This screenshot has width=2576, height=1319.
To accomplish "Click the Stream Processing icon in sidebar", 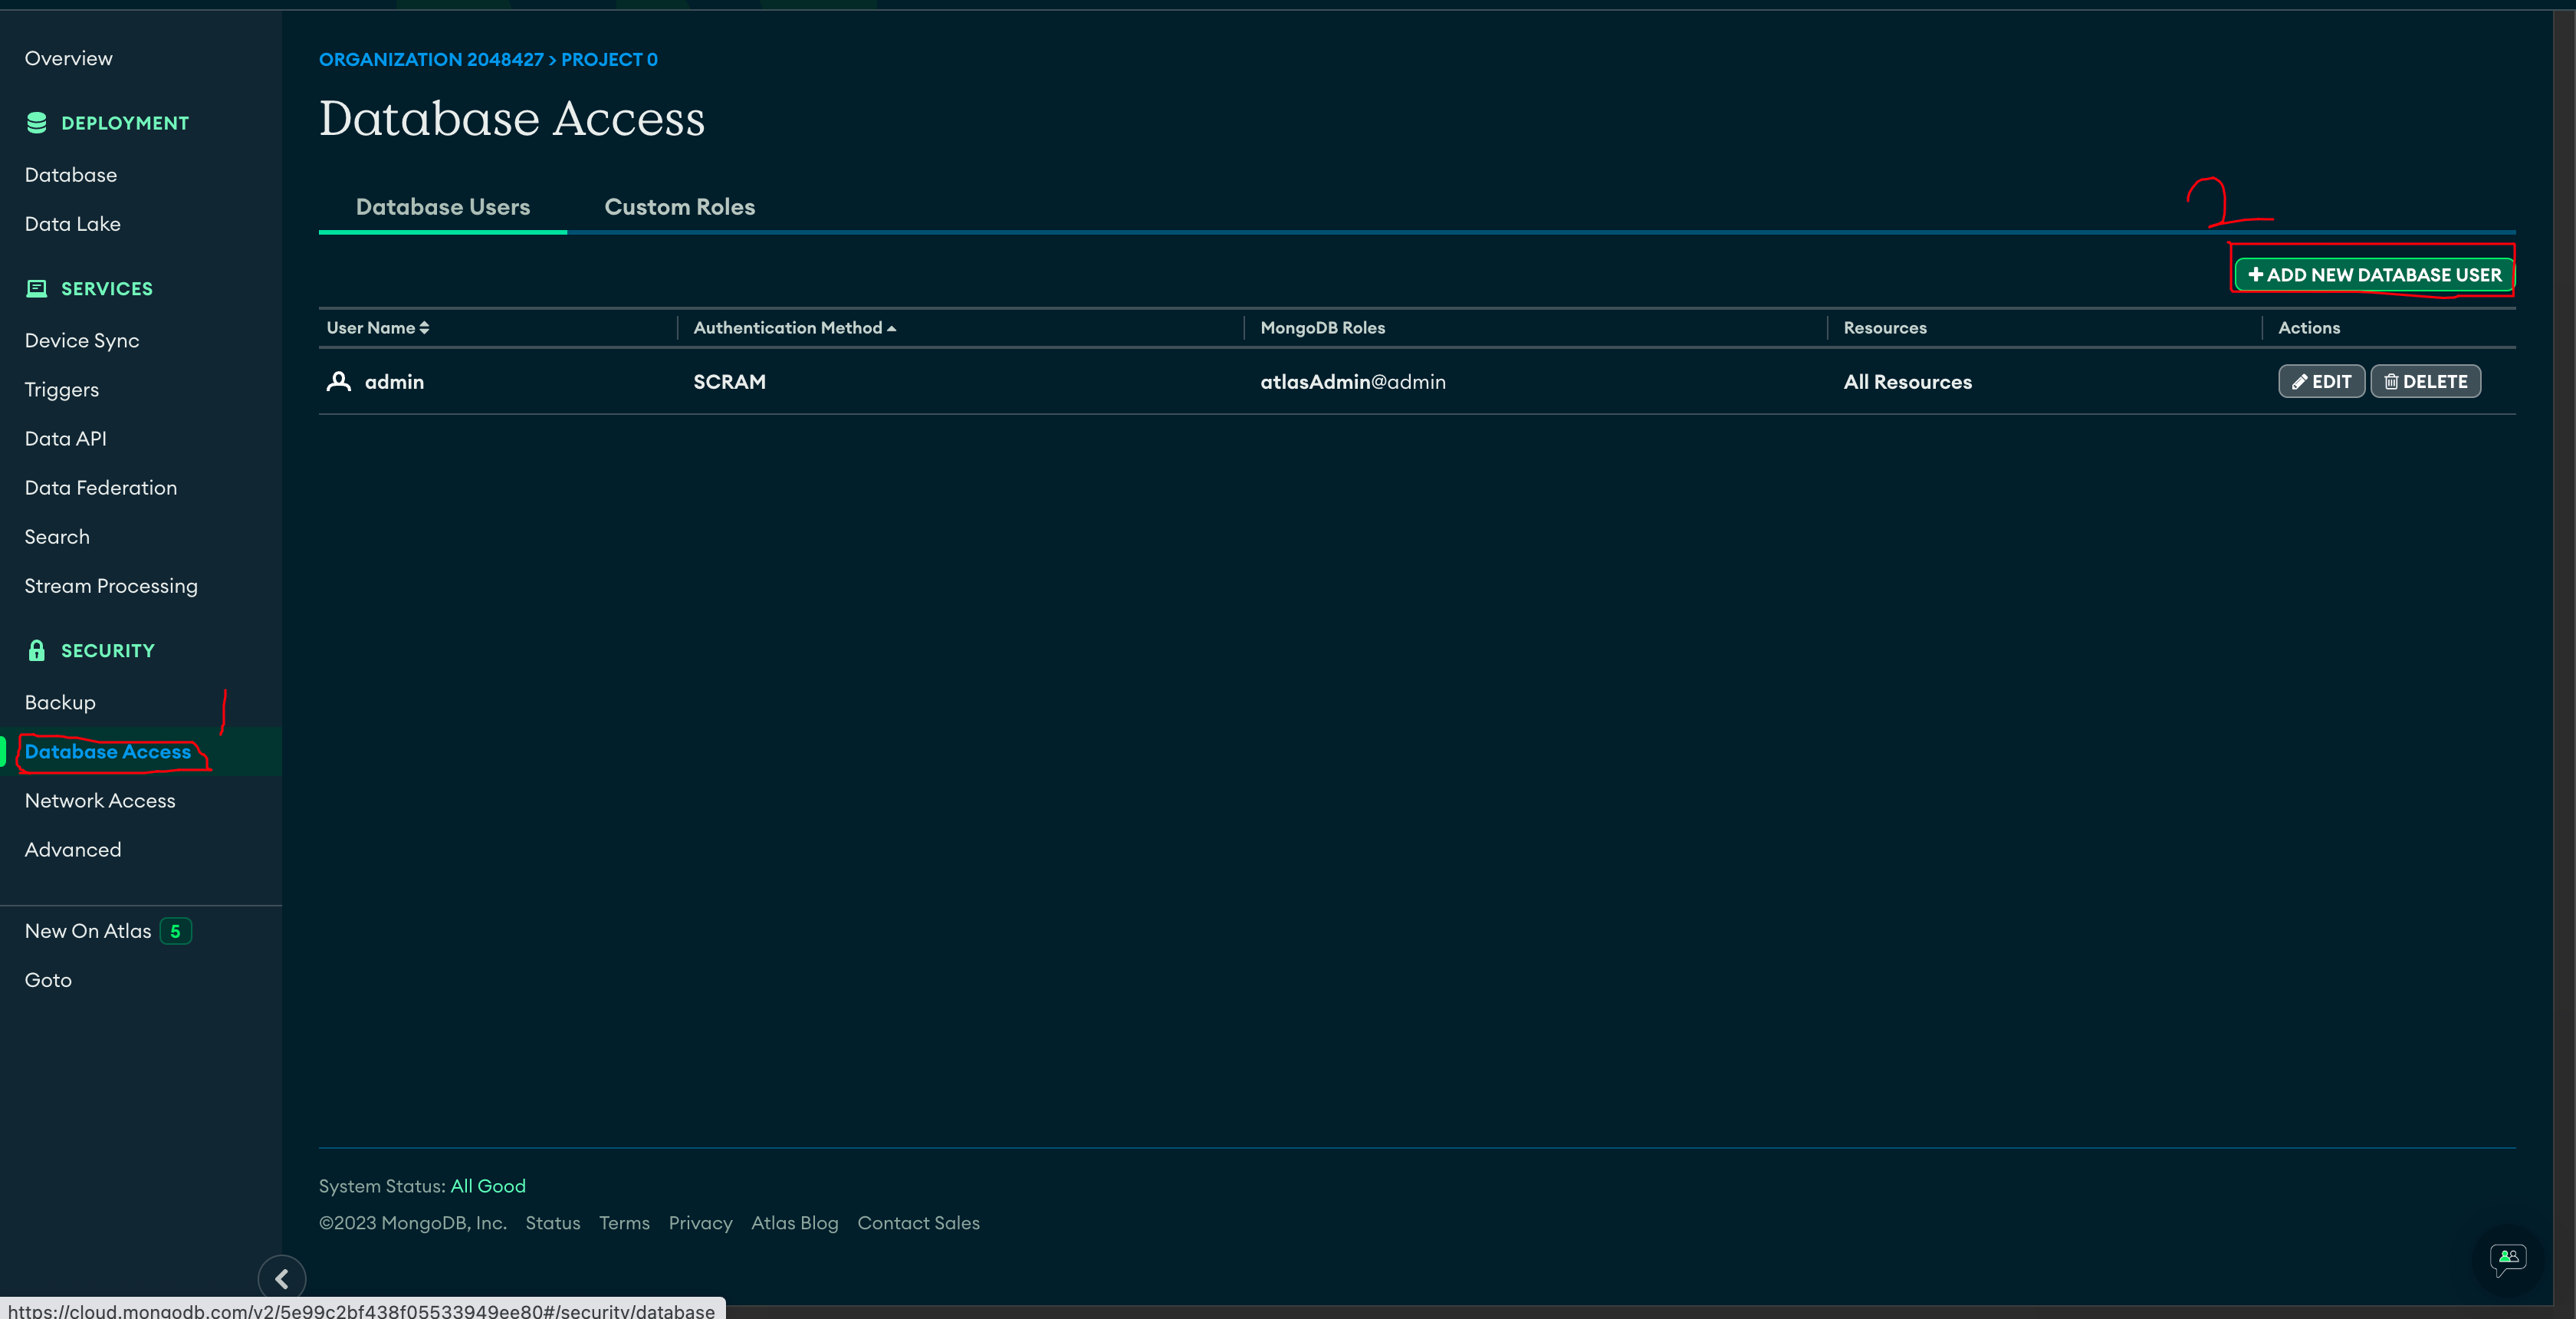I will (x=110, y=585).
